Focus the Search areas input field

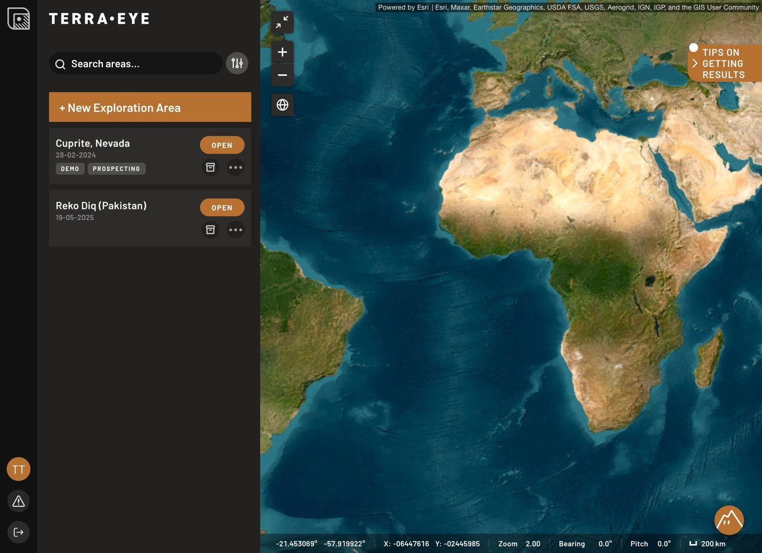[x=136, y=63]
